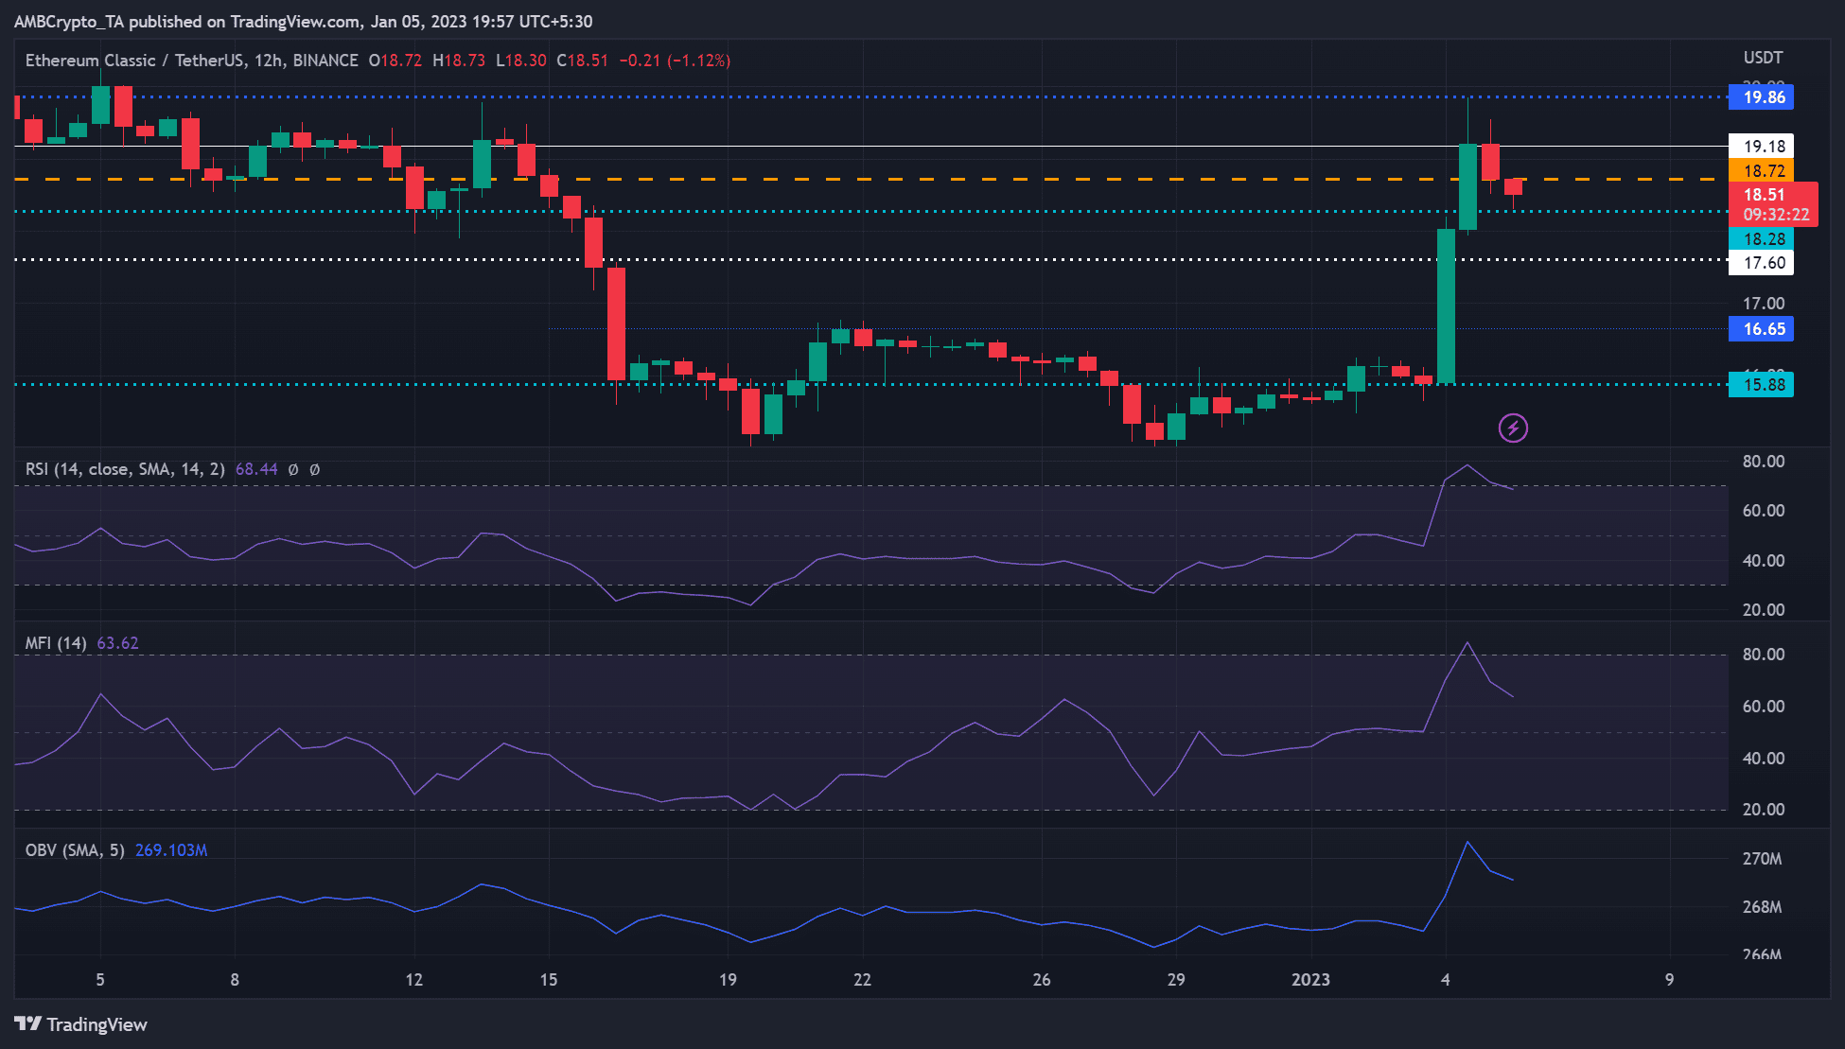The width and height of the screenshot is (1845, 1049).
Task: Click the 20.00 tick on the RSI scale
Action: [1764, 610]
